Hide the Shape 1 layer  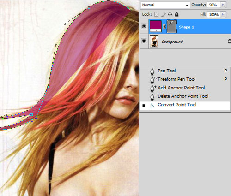(144, 26)
